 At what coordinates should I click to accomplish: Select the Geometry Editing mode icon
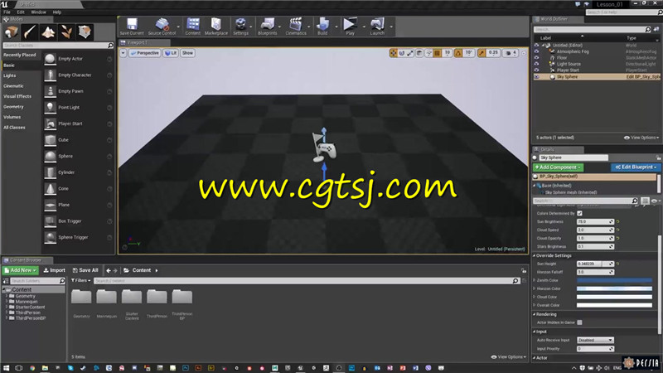(85, 31)
